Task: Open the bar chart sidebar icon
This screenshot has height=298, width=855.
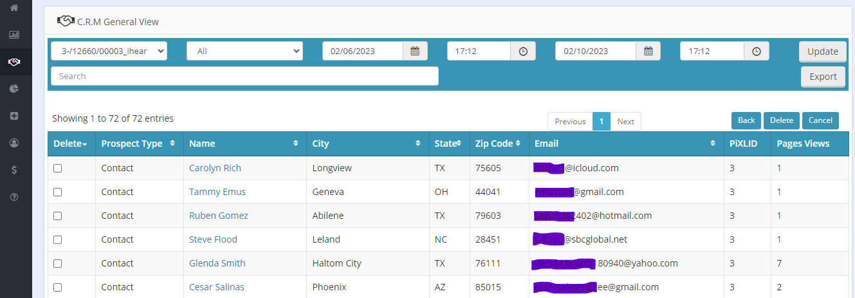Action: (x=14, y=35)
